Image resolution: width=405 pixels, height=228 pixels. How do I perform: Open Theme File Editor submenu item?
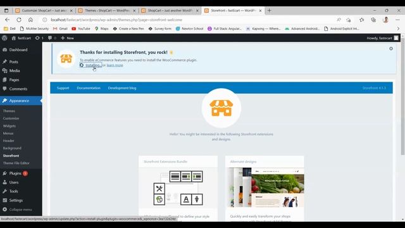[x=16, y=163]
